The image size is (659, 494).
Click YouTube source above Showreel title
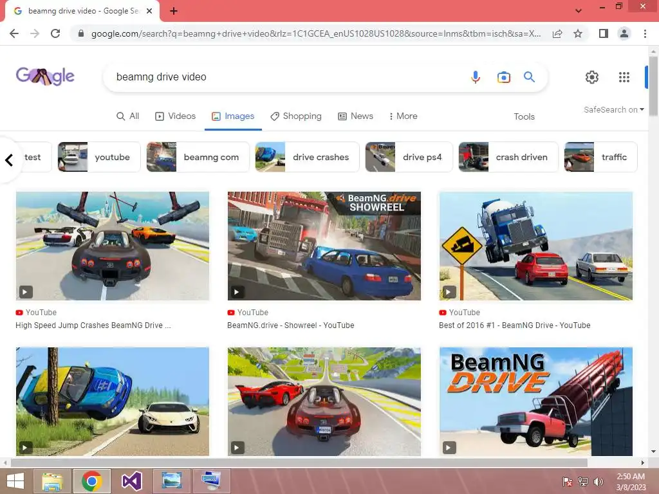[x=248, y=313]
